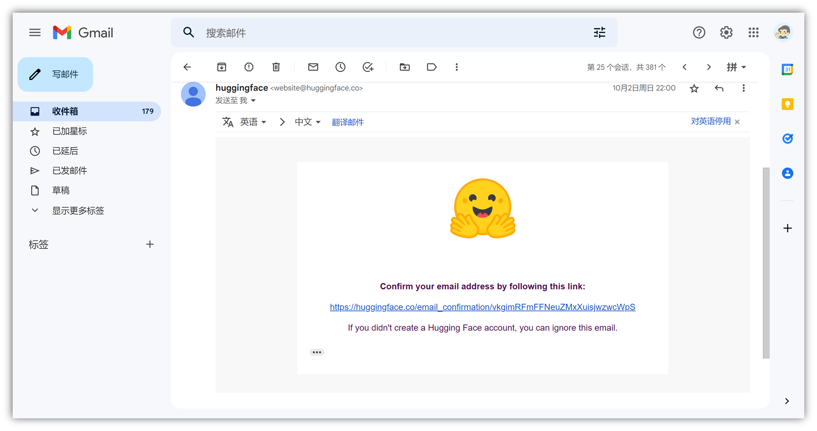Image resolution: width=817 pixels, height=431 pixels.
Task: Click the Gmail logo
Action: pos(83,32)
